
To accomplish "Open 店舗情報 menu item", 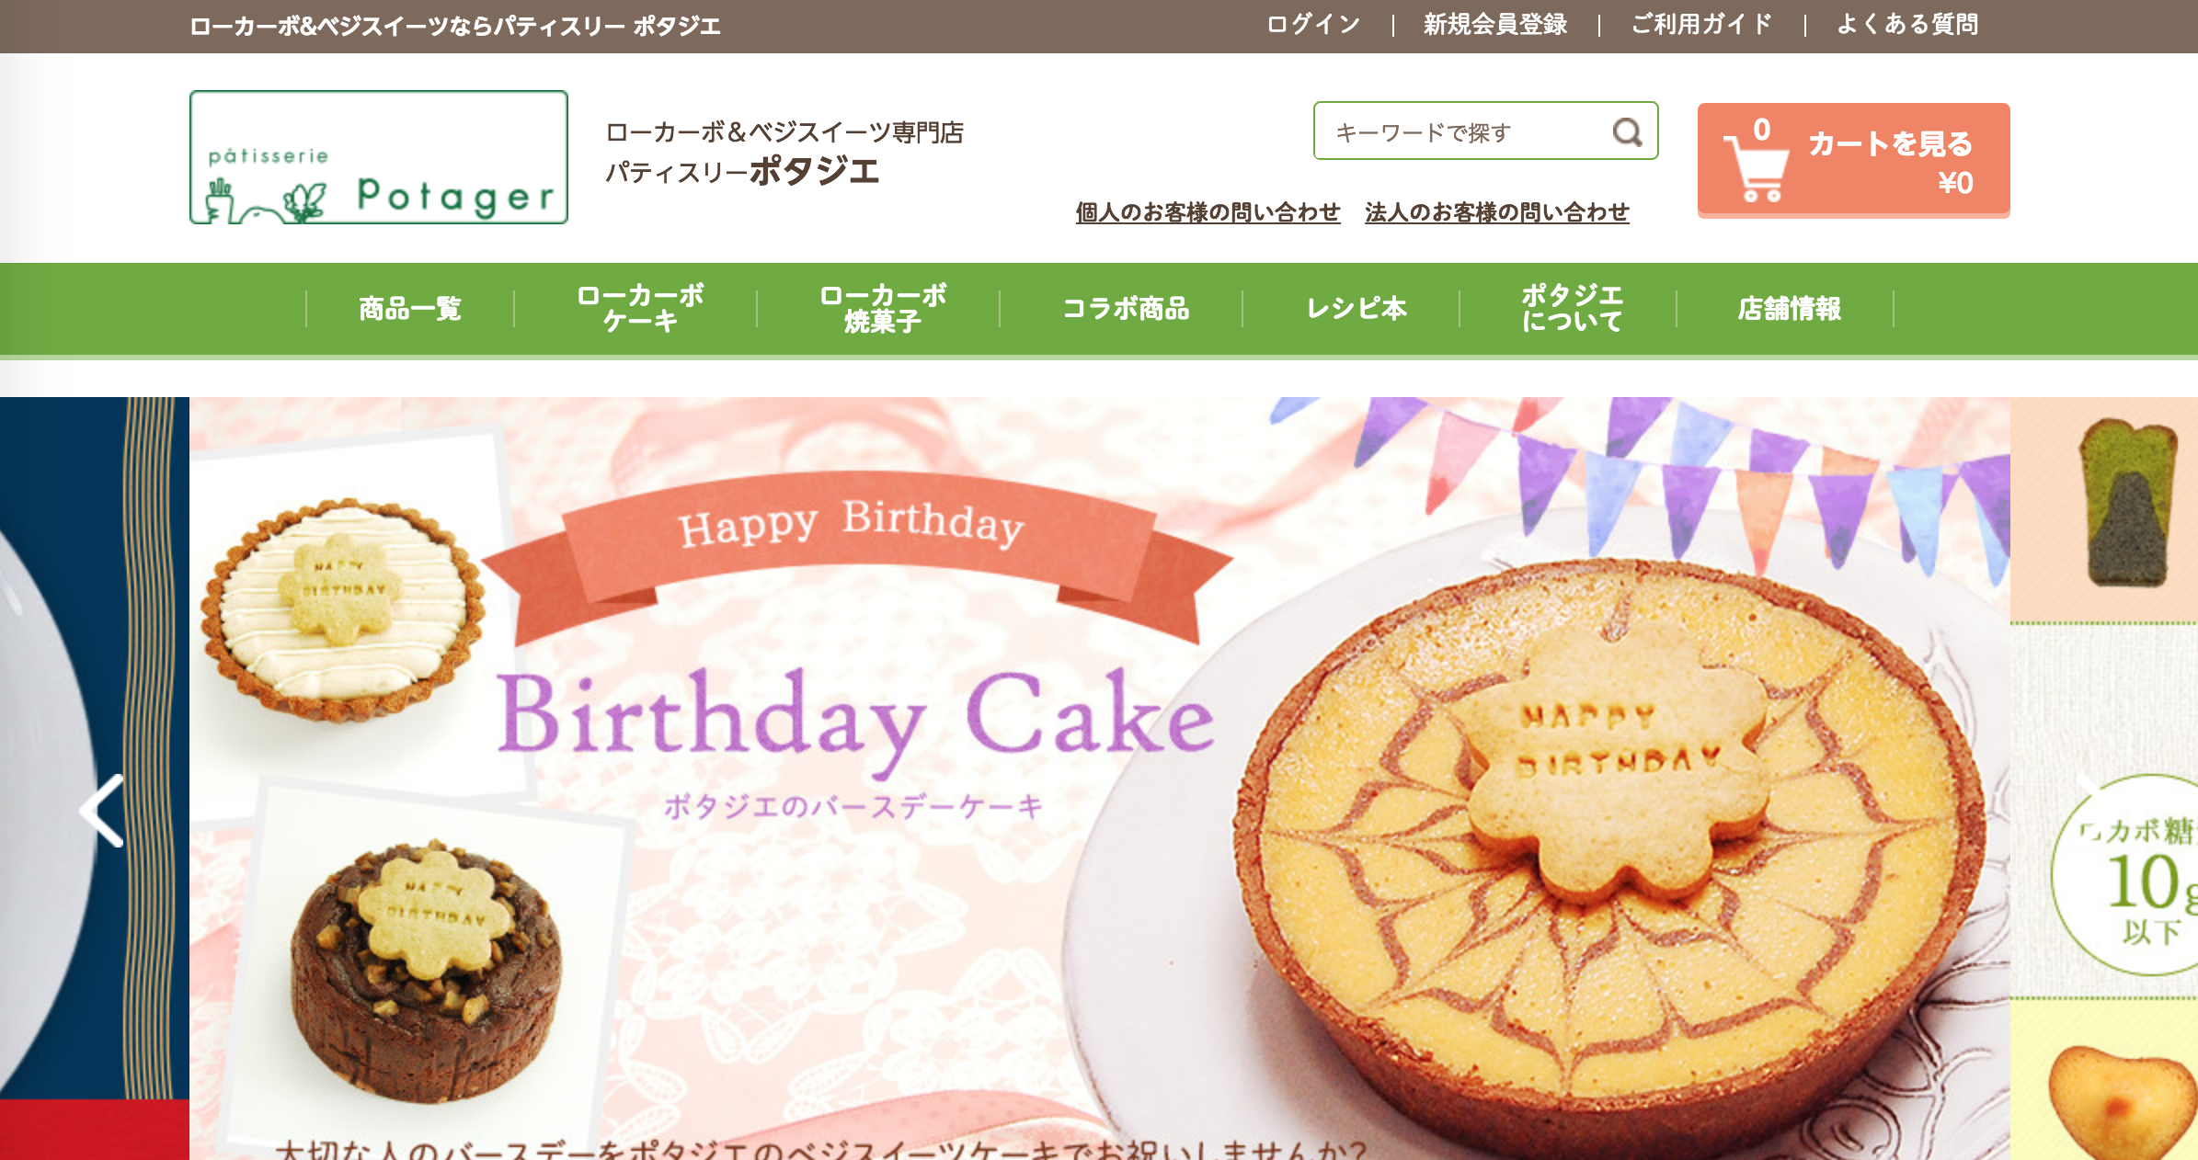I will click(x=1789, y=309).
